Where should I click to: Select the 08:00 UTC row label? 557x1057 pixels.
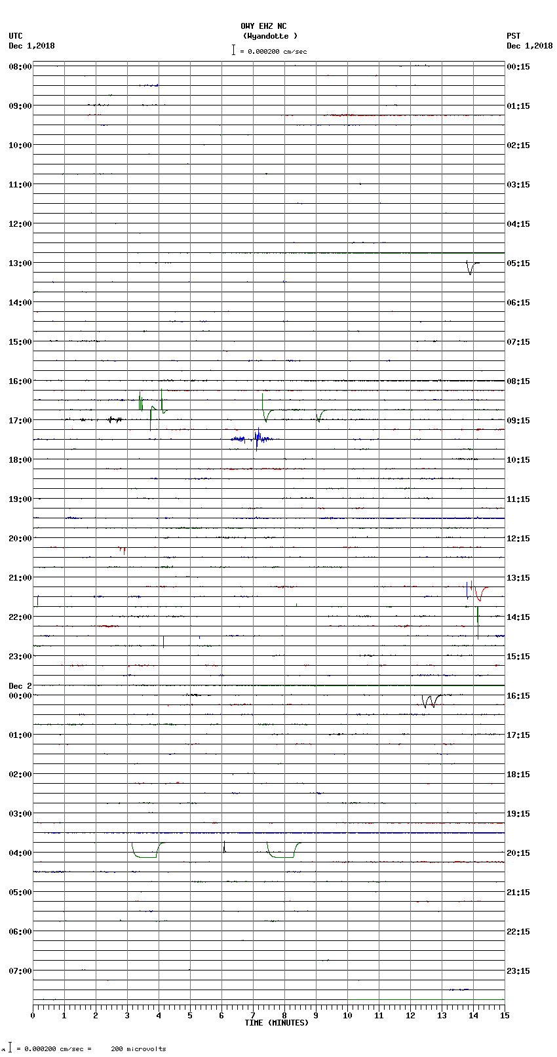[x=20, y=67]
